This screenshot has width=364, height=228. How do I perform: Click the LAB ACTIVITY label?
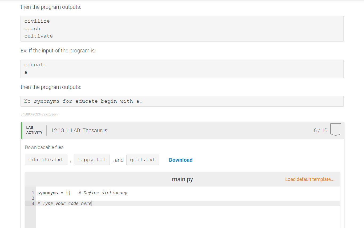click(34, 130)
